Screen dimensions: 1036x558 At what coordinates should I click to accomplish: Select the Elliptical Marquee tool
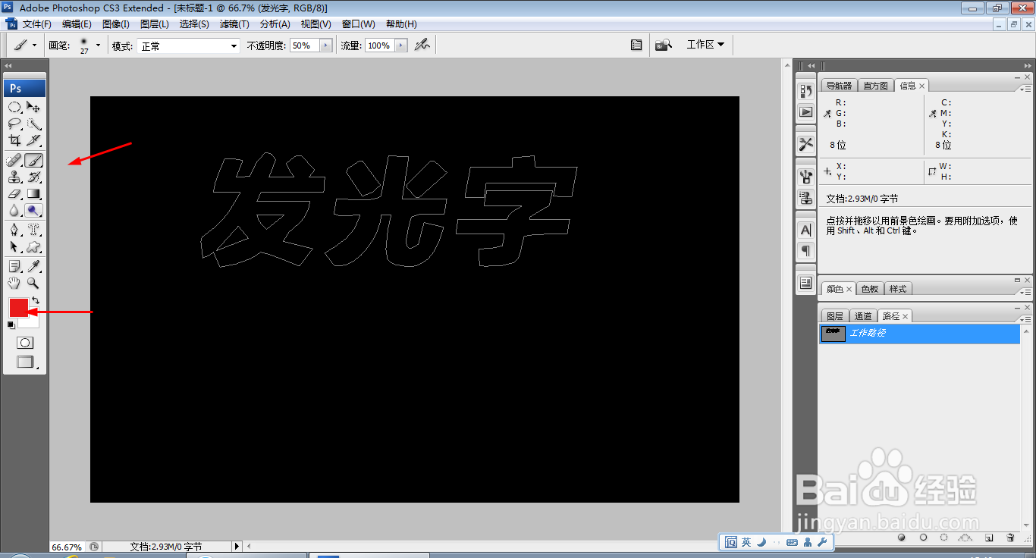14,107
